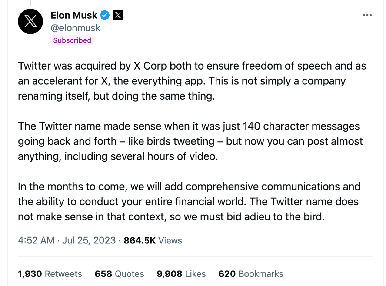Click the 864.5K Views count

point(153,240)
